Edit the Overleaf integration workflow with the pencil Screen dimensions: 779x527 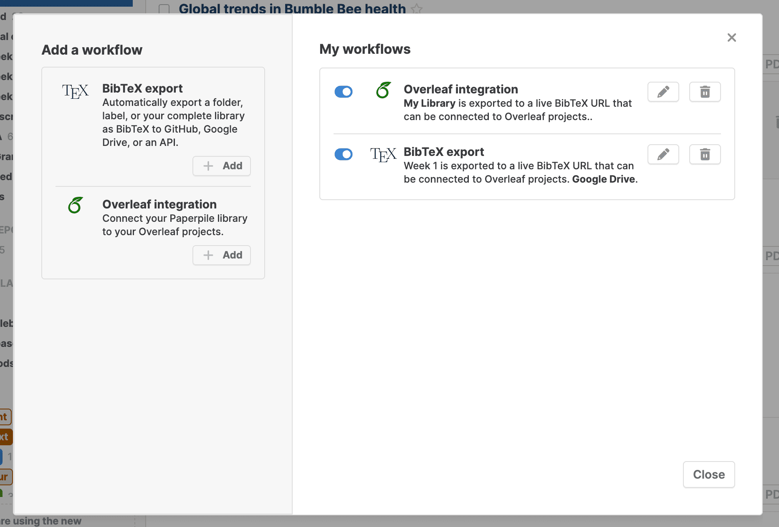663,92
